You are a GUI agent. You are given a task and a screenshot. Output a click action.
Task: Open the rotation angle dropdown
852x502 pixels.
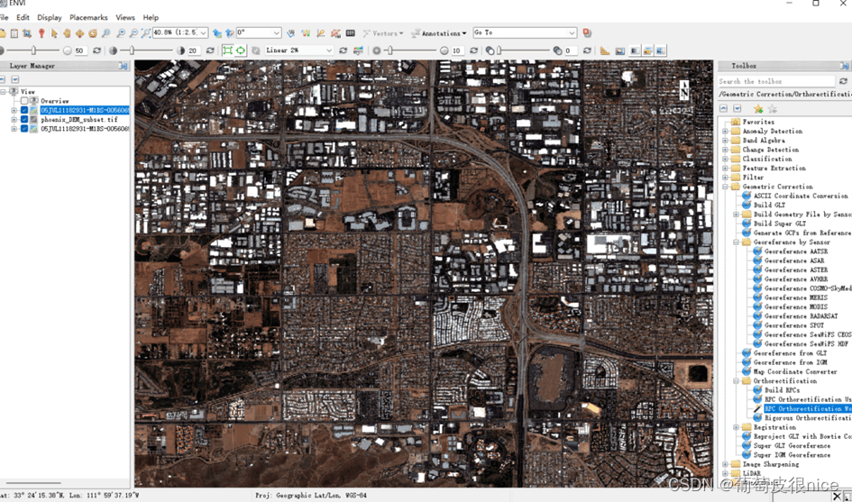[277, 33]
